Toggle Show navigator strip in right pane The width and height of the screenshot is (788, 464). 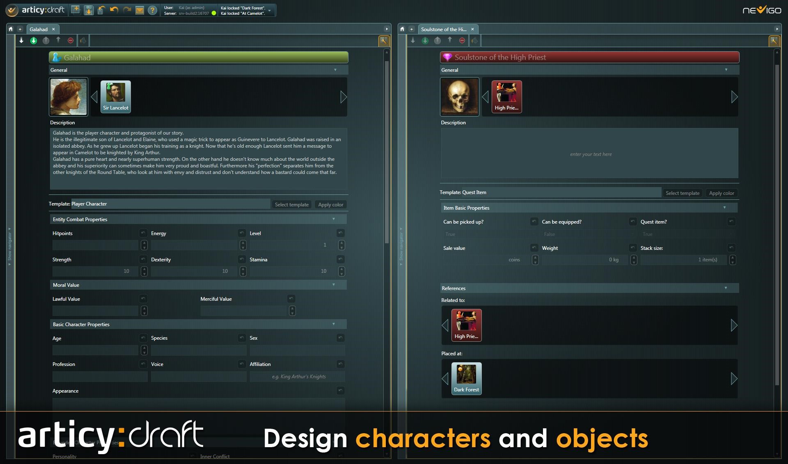401,246
